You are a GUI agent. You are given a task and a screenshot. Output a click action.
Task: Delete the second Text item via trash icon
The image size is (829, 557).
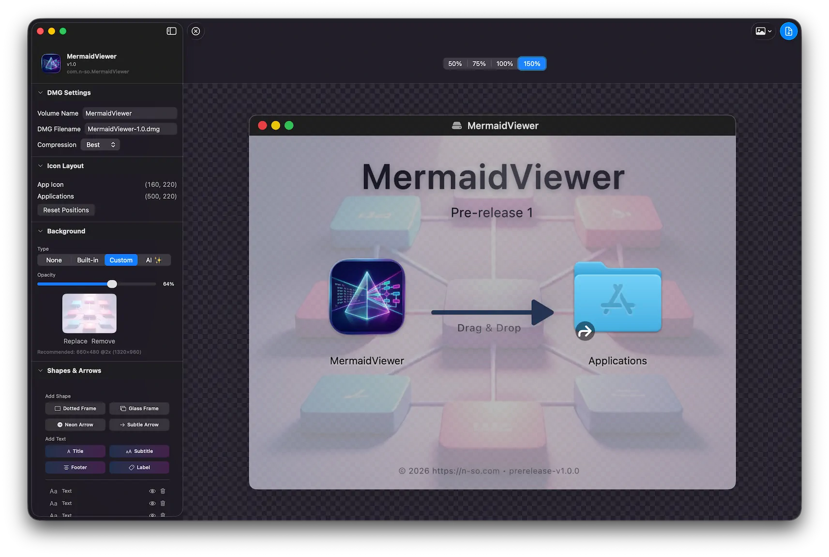click(163, 503)
